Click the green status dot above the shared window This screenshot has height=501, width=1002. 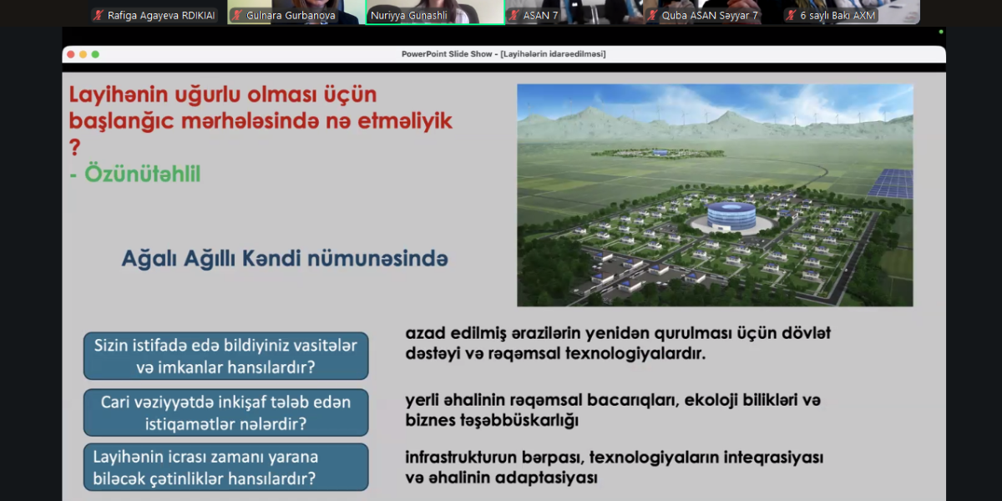[941, 32]
